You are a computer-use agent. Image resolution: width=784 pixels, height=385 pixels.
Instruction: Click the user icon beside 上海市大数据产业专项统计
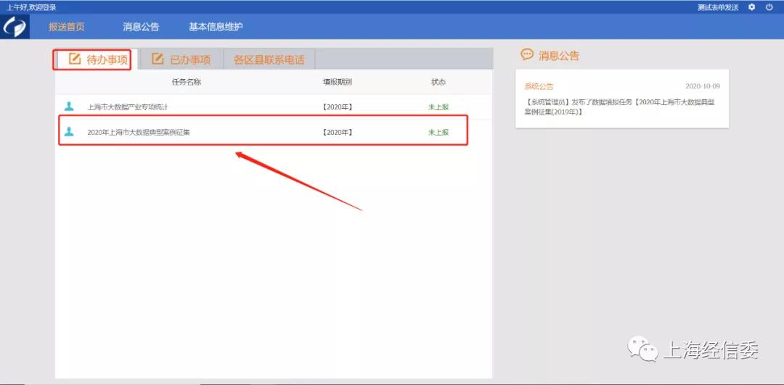point(69,107)
